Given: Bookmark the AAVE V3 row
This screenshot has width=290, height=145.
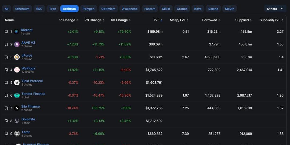Looking at the screenshot, I should (x=6, y=44).
